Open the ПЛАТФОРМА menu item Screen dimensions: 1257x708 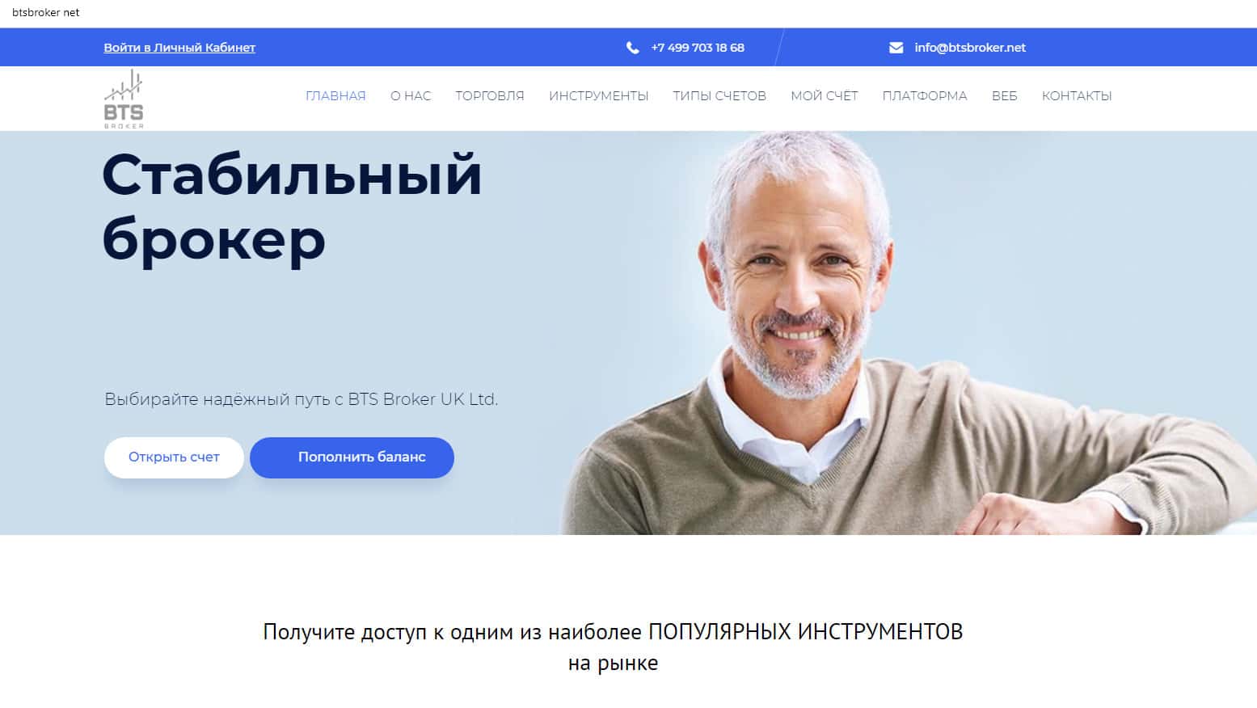pos(925,95)
